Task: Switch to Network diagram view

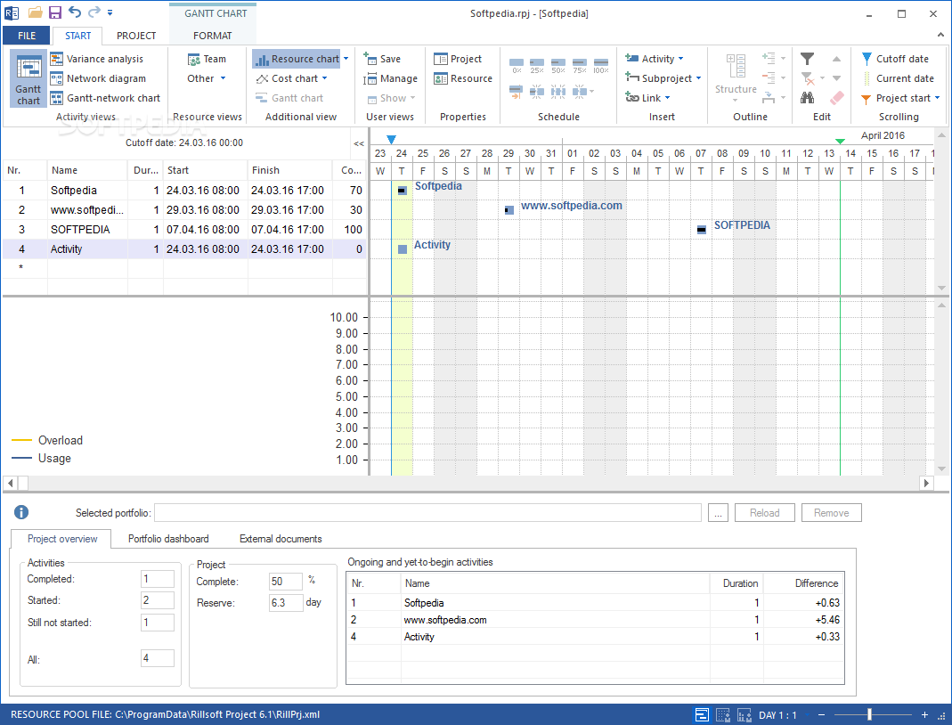Action: point(98,78)
